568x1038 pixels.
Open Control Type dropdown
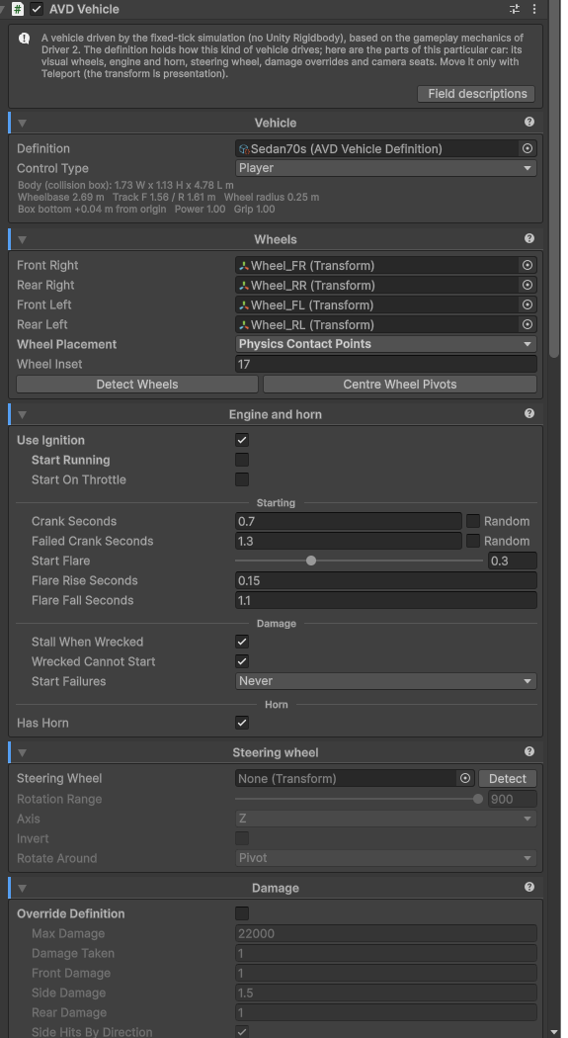[x=386, y=168]
